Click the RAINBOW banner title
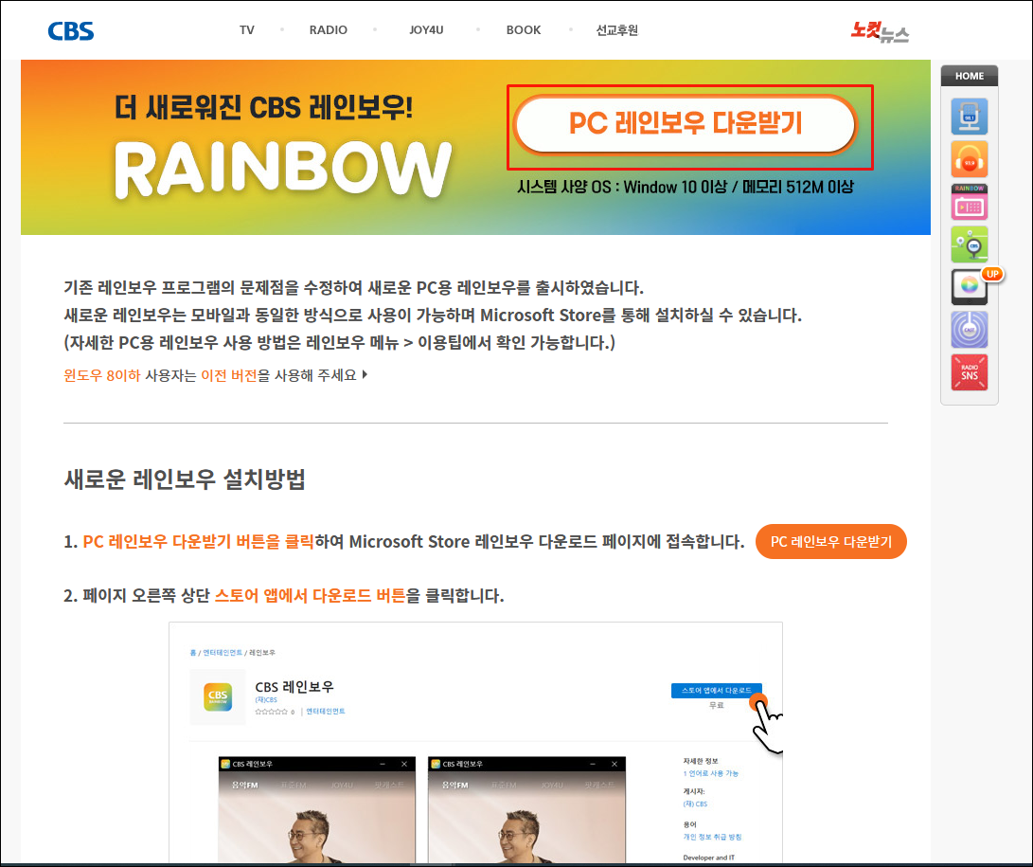This screenshot has width=1033, height=867. pos(282,170)
